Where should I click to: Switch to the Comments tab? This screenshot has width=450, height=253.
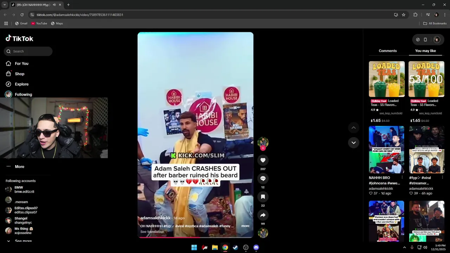coord(388,51)
